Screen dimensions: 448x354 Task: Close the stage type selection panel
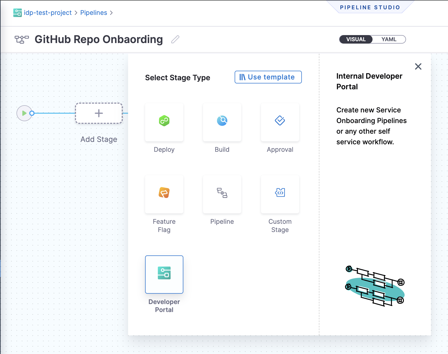(x=418, y=66)
